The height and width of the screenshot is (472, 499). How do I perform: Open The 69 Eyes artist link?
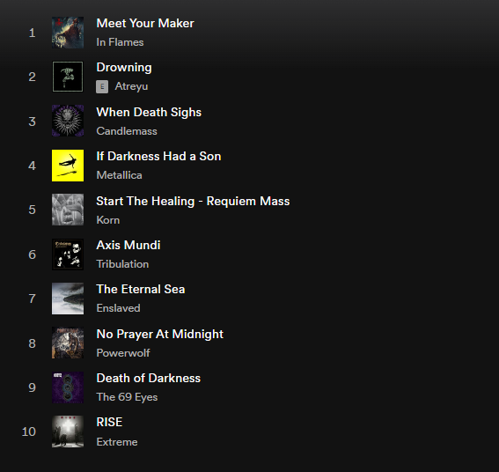127,397
